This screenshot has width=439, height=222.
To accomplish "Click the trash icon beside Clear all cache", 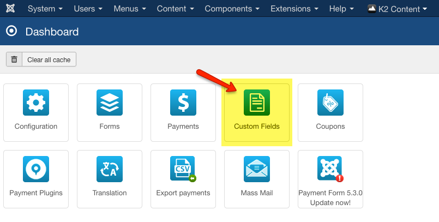I will click(14, 59).
